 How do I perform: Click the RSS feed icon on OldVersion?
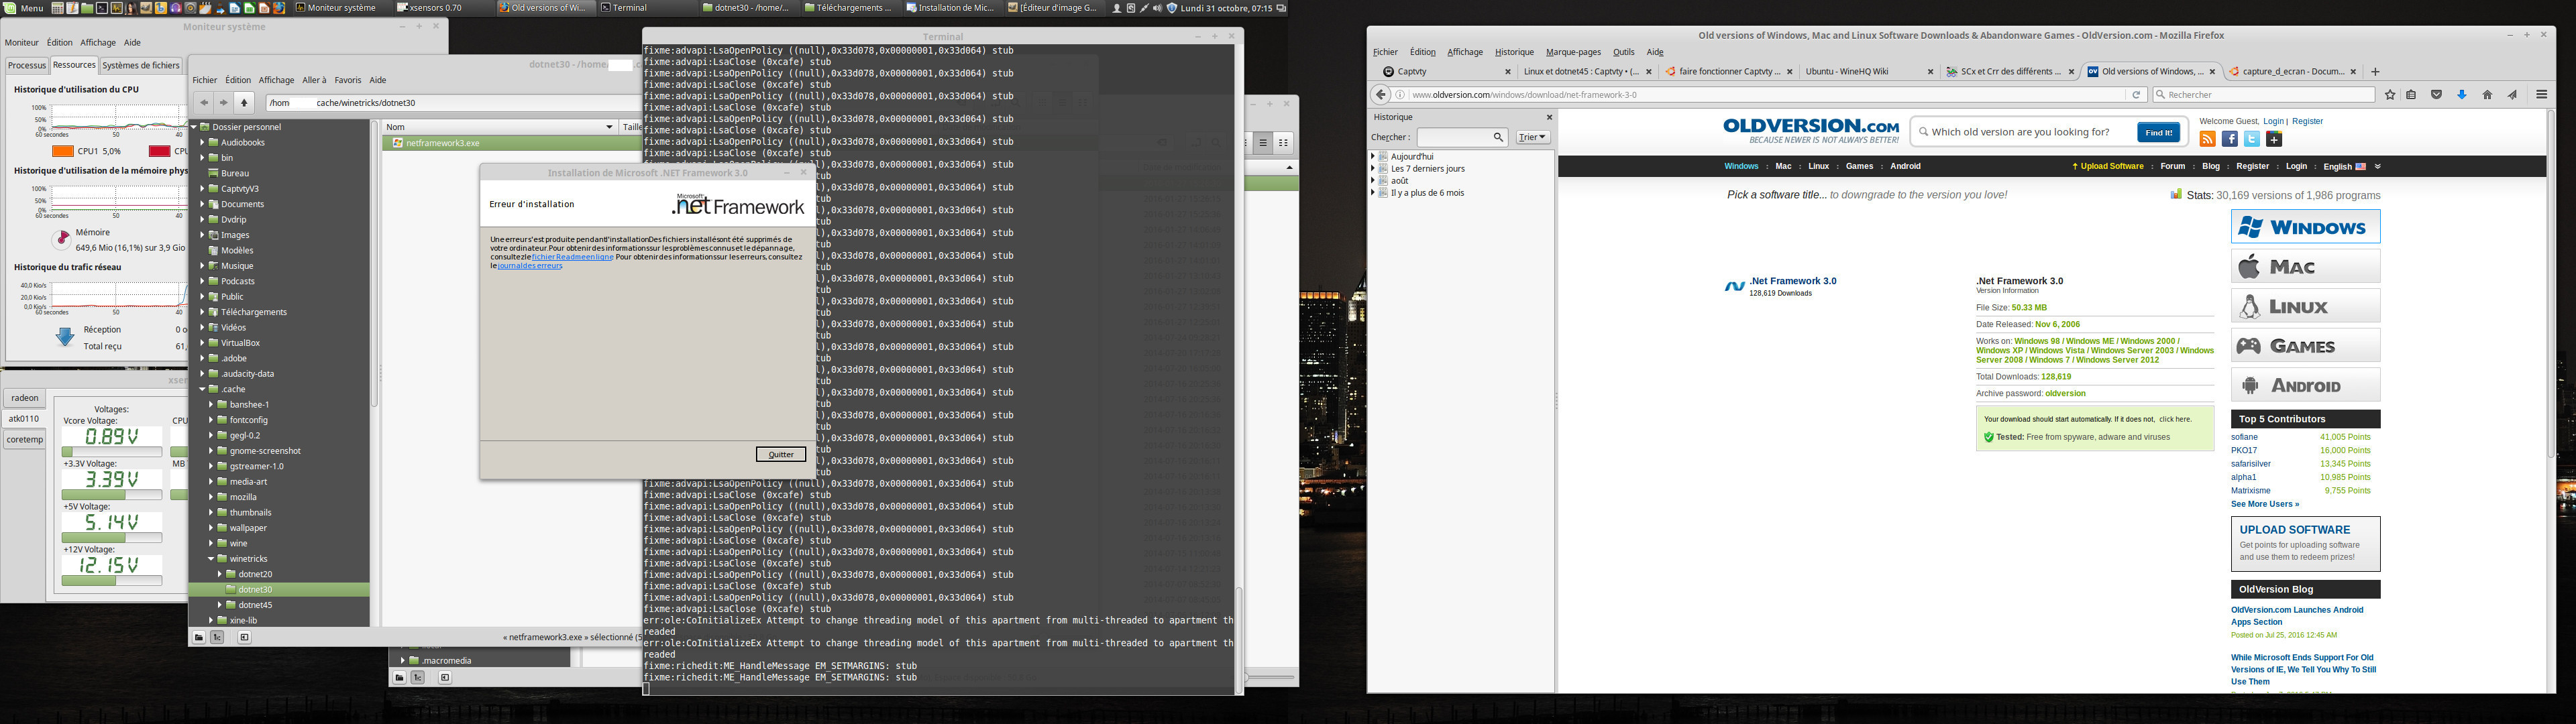[2207, 139]
